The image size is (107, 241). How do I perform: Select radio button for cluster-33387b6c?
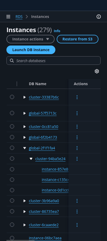[x=12, y=97]
